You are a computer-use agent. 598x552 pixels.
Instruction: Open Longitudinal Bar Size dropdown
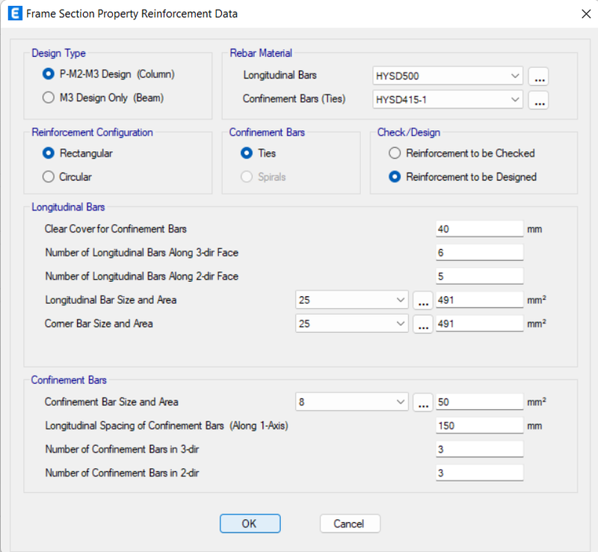tap(351, 300)
